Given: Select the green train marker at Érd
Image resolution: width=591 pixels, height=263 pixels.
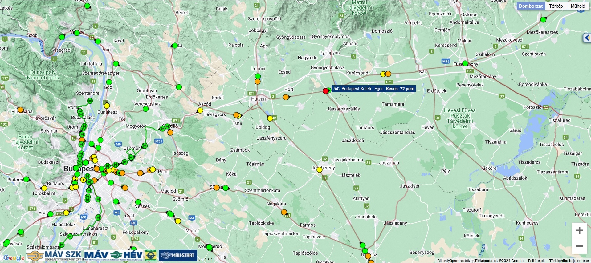Looking at the screenshot, I should pyautogui.click(x=51, y=214).
